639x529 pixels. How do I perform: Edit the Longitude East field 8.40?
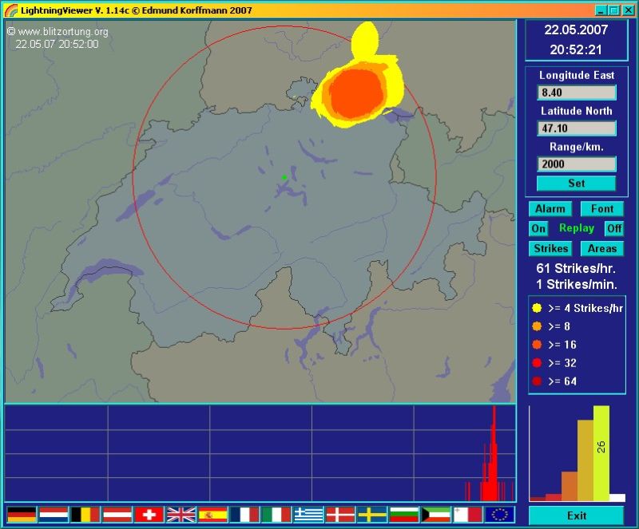click(x=576, y=93)
